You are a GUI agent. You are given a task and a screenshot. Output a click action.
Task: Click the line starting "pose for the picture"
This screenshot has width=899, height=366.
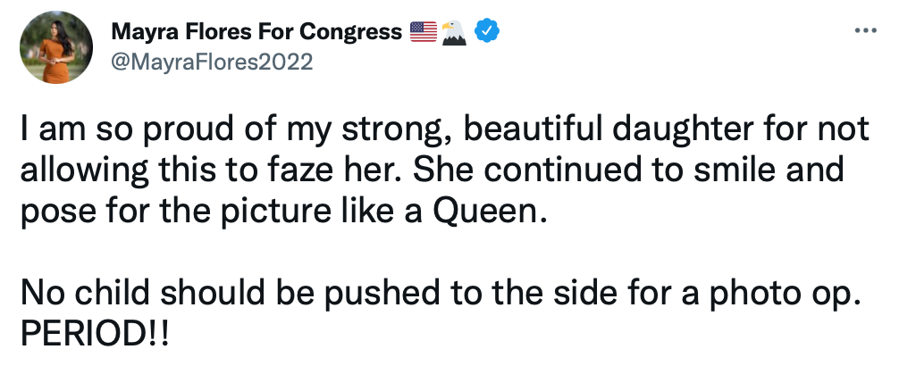(281, 212)
